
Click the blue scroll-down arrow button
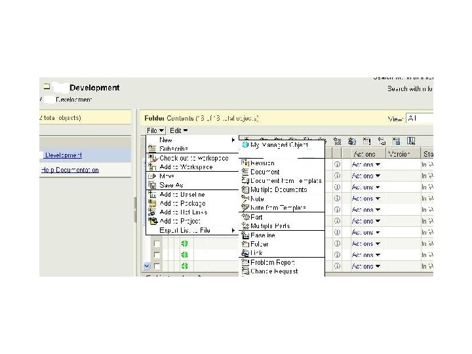147,266
